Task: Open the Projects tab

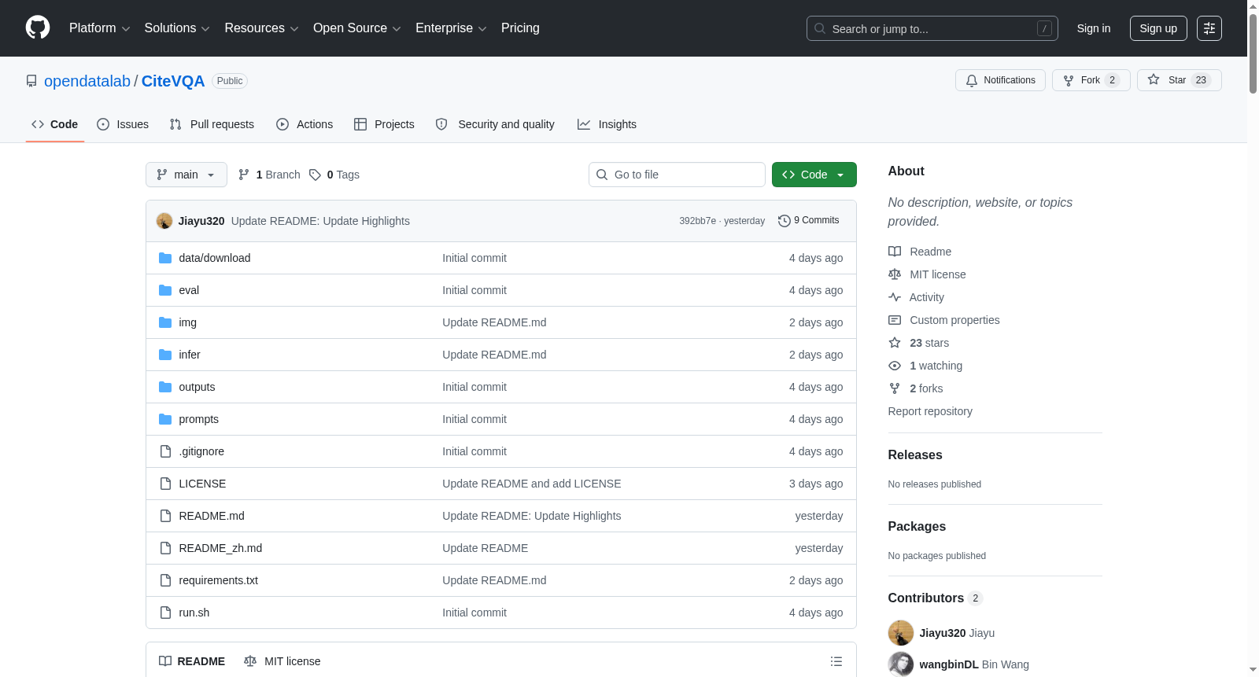Action: pyautogui.click(x=384, y=124)
